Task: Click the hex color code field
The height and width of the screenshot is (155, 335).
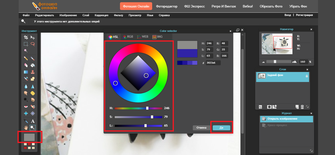Action: [213, 63]
